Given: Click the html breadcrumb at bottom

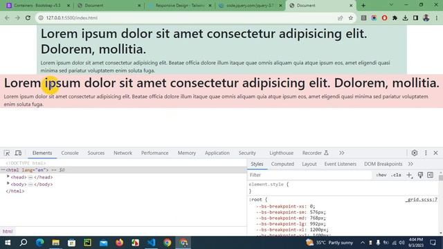Looking at the screenshot, I should point(8,231).
